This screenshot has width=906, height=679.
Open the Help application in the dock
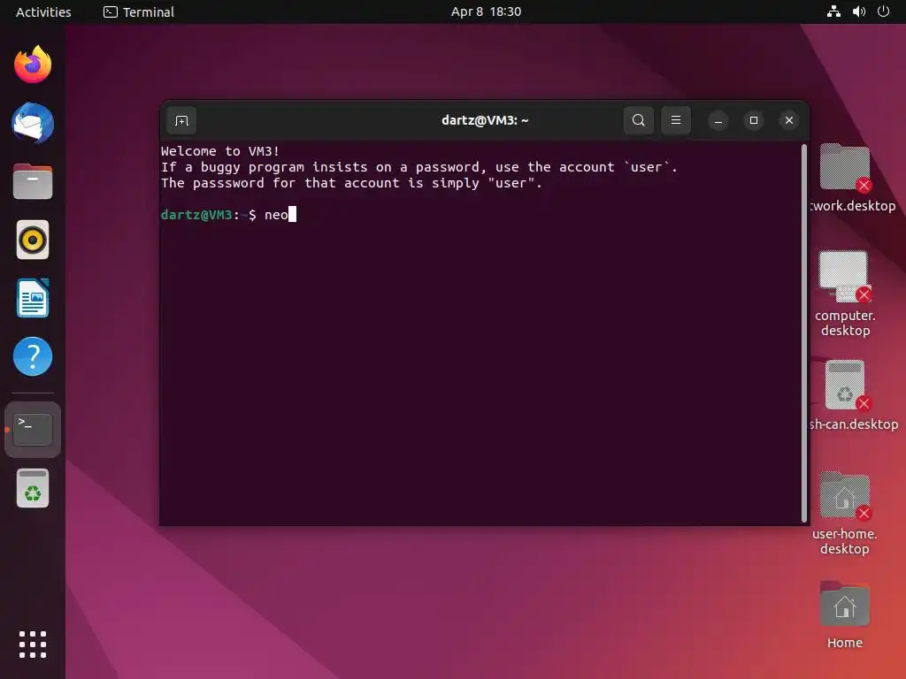pyautogui.click(x=33, y=356)
